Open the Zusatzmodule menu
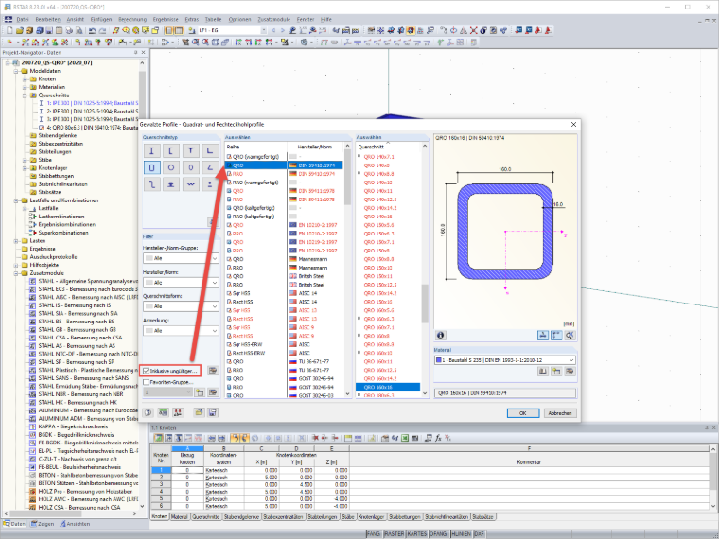Screen dimensions: 719x539 coord(274,19)
